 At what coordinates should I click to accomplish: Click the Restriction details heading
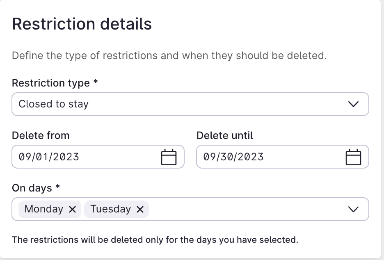(82, 24)
